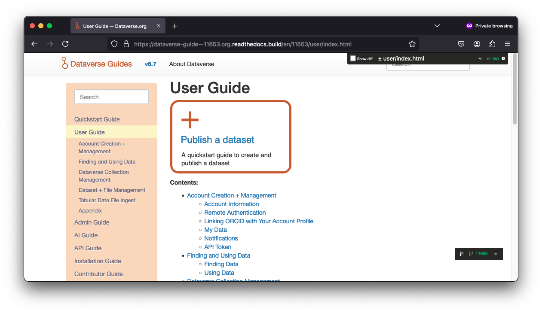Open the About Dataverse navigation item

point(191,64)
